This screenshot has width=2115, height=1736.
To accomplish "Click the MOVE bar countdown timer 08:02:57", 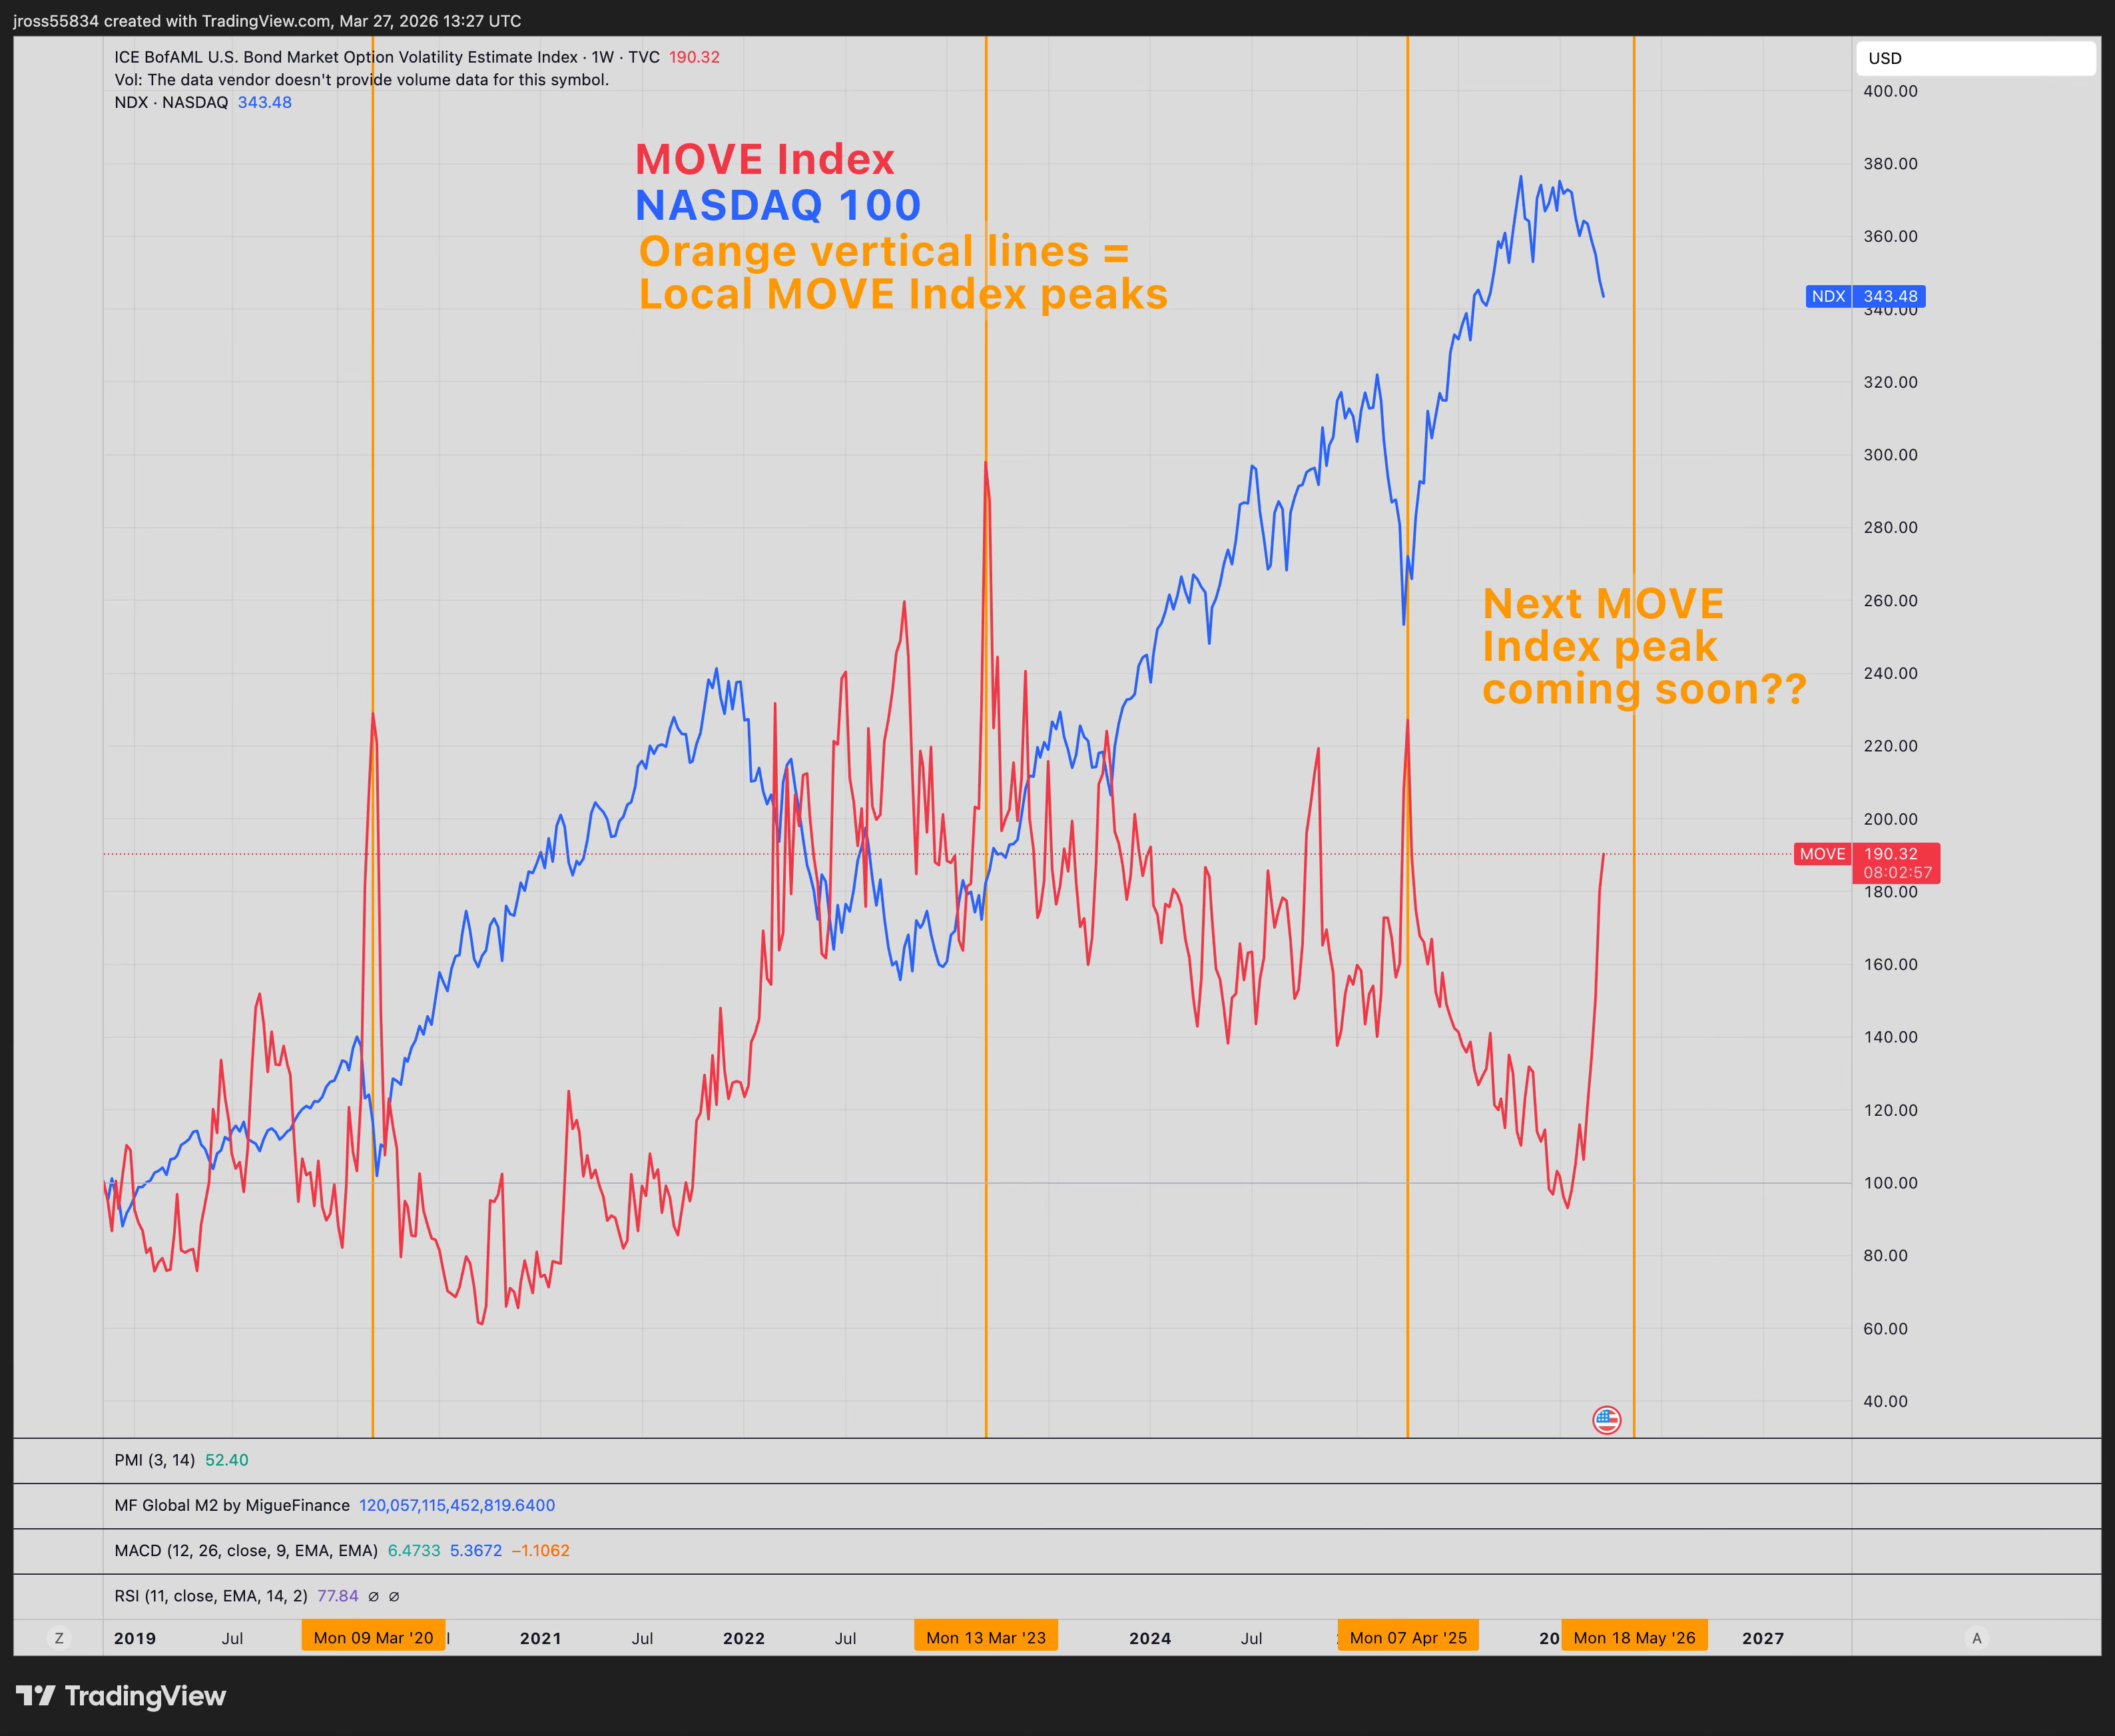I will tap(1897, 873).
